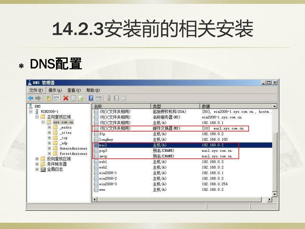Sort by the 名称 column header
The height and width of the screenshot is (229, 305).
(x=122, y=106)
